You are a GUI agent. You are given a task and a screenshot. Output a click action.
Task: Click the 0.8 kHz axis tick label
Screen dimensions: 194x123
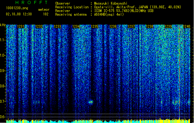click(x=2, y=86)
